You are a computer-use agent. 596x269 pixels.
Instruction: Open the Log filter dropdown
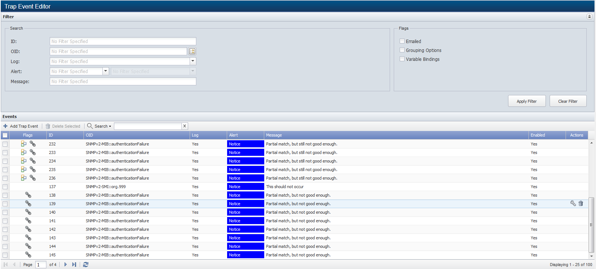(x=193, y=61)
